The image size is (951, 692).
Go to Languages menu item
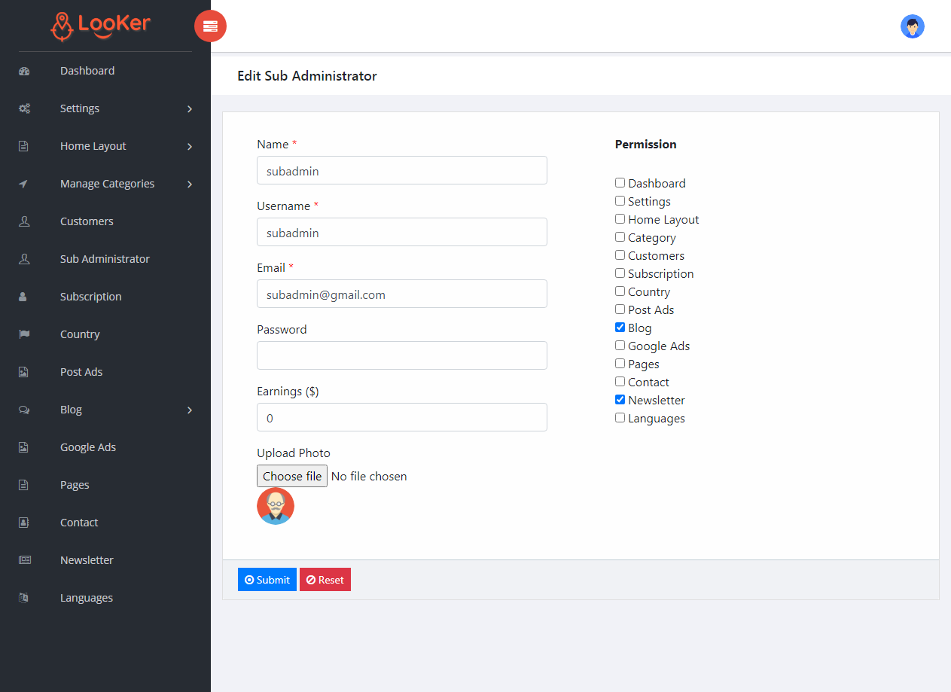click(x=87, y=598)
